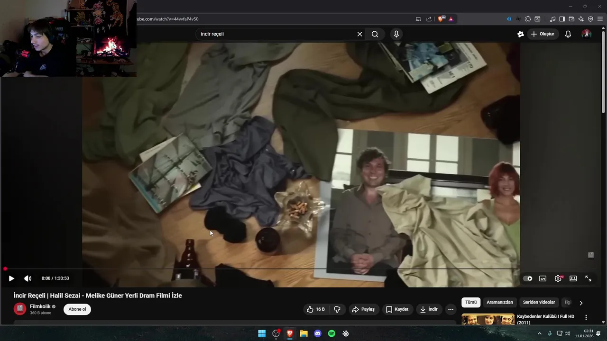607x341 pixels.
Task: Enter full screen mode
Action: [588, 278]
